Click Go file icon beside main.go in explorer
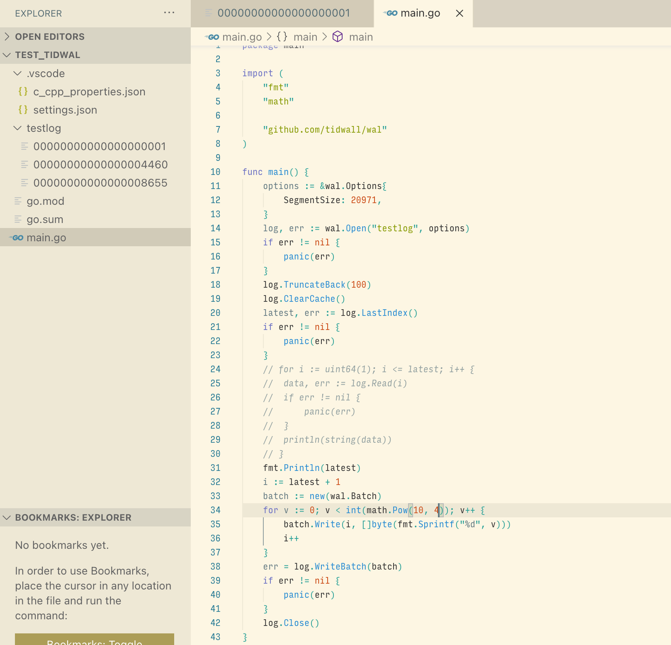This screenshot has height=645, width=671. [17, 238]
